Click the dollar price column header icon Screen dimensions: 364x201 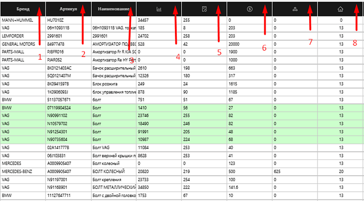coord(250,9)
